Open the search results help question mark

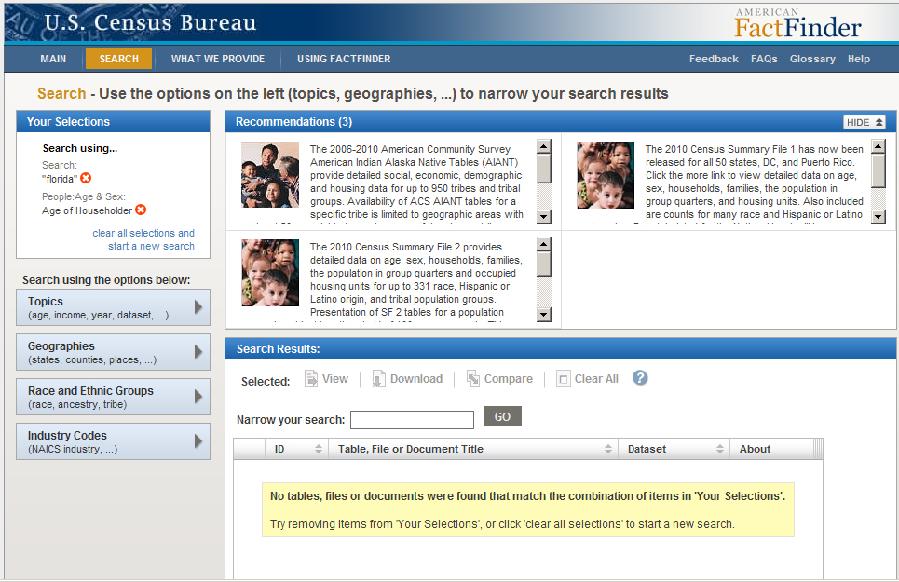click(x=640, y=378)
